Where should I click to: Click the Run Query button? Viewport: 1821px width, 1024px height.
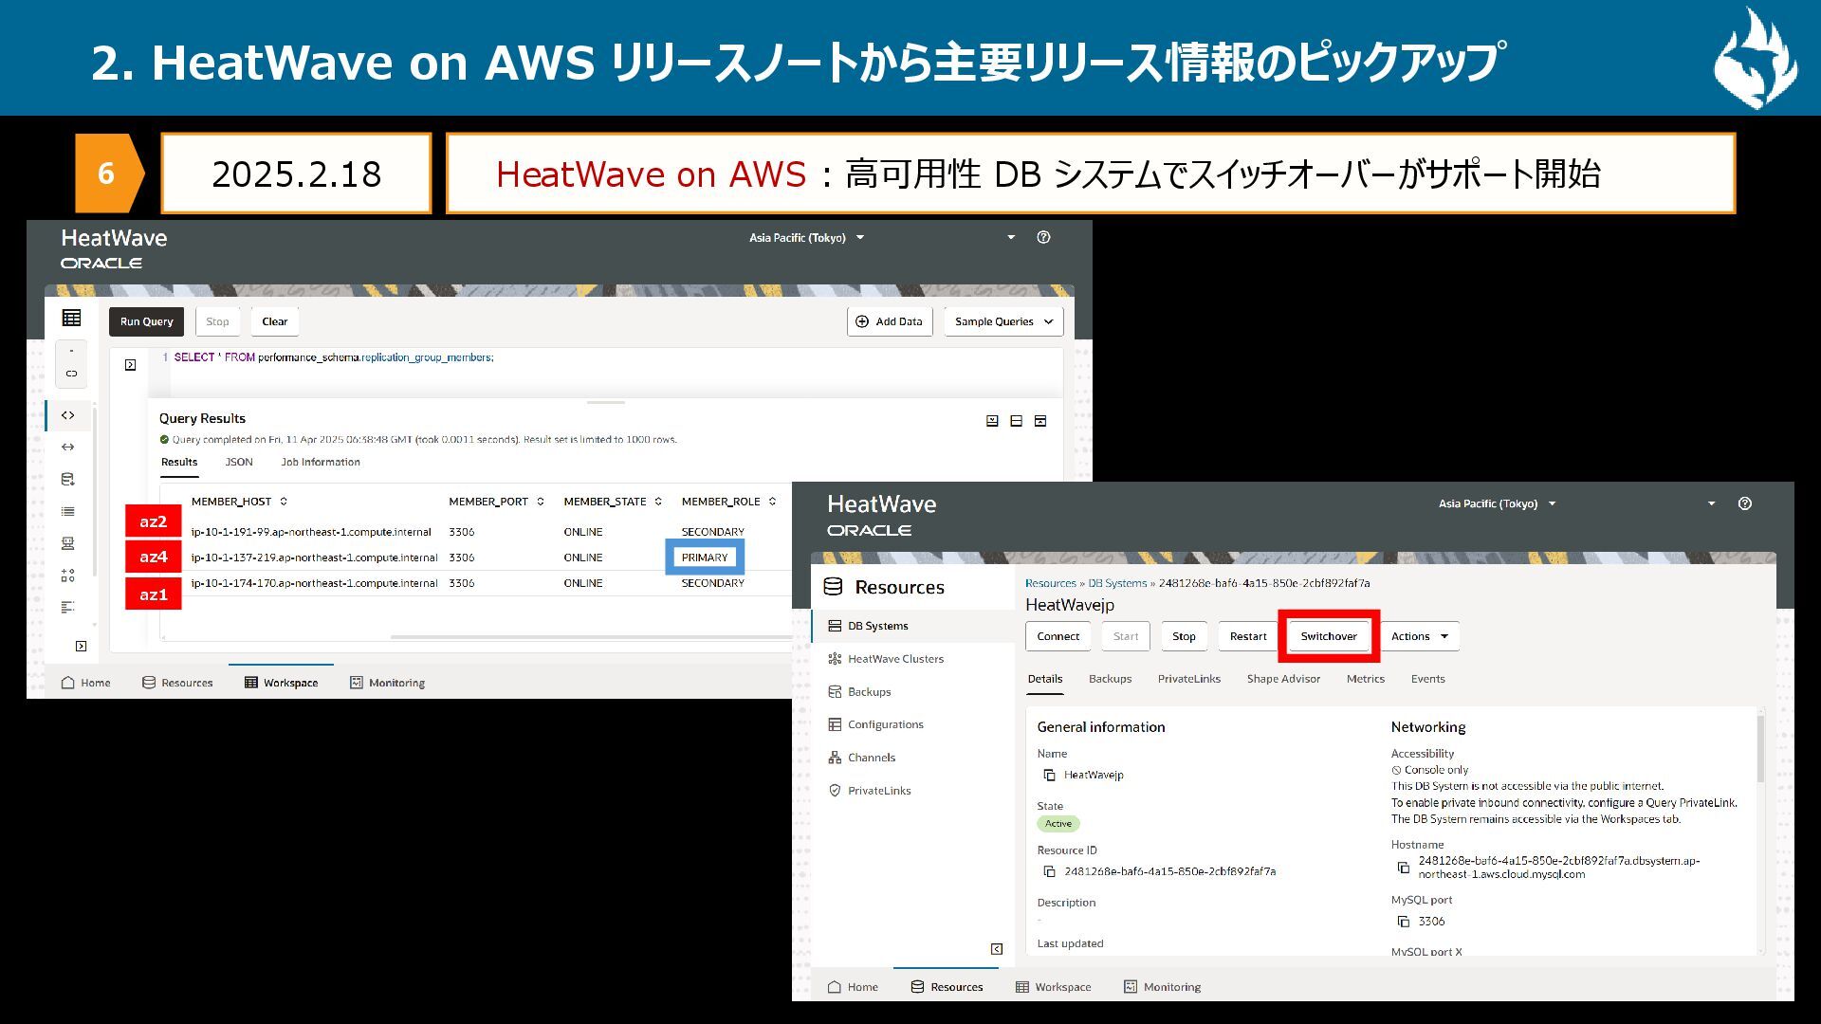pyautogui.click(x=146, y=321)
